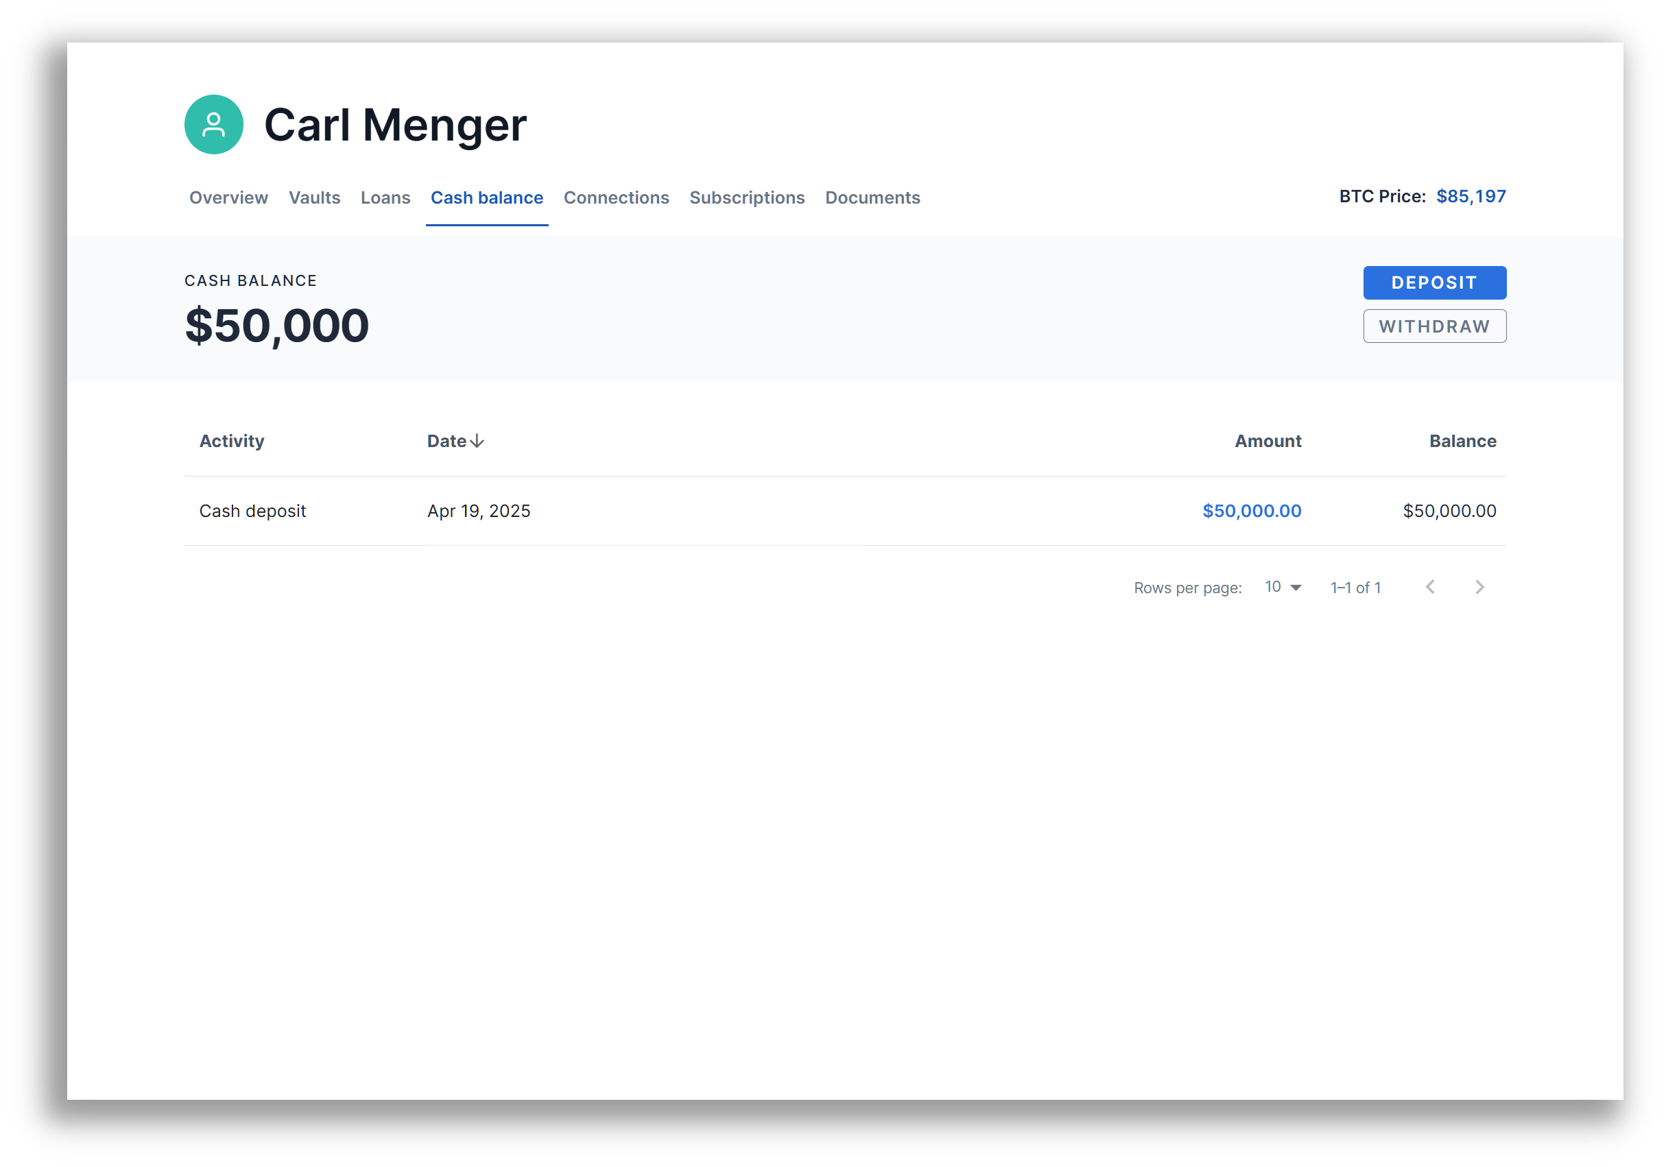This screenshot has width=1666, height=1167.
Task: Select the Cash balance tab
Action: pyautogui.click(x=486, y=197)
